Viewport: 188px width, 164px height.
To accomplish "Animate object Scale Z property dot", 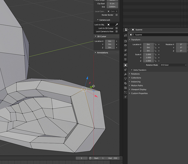I will click(x=159, y=61).
